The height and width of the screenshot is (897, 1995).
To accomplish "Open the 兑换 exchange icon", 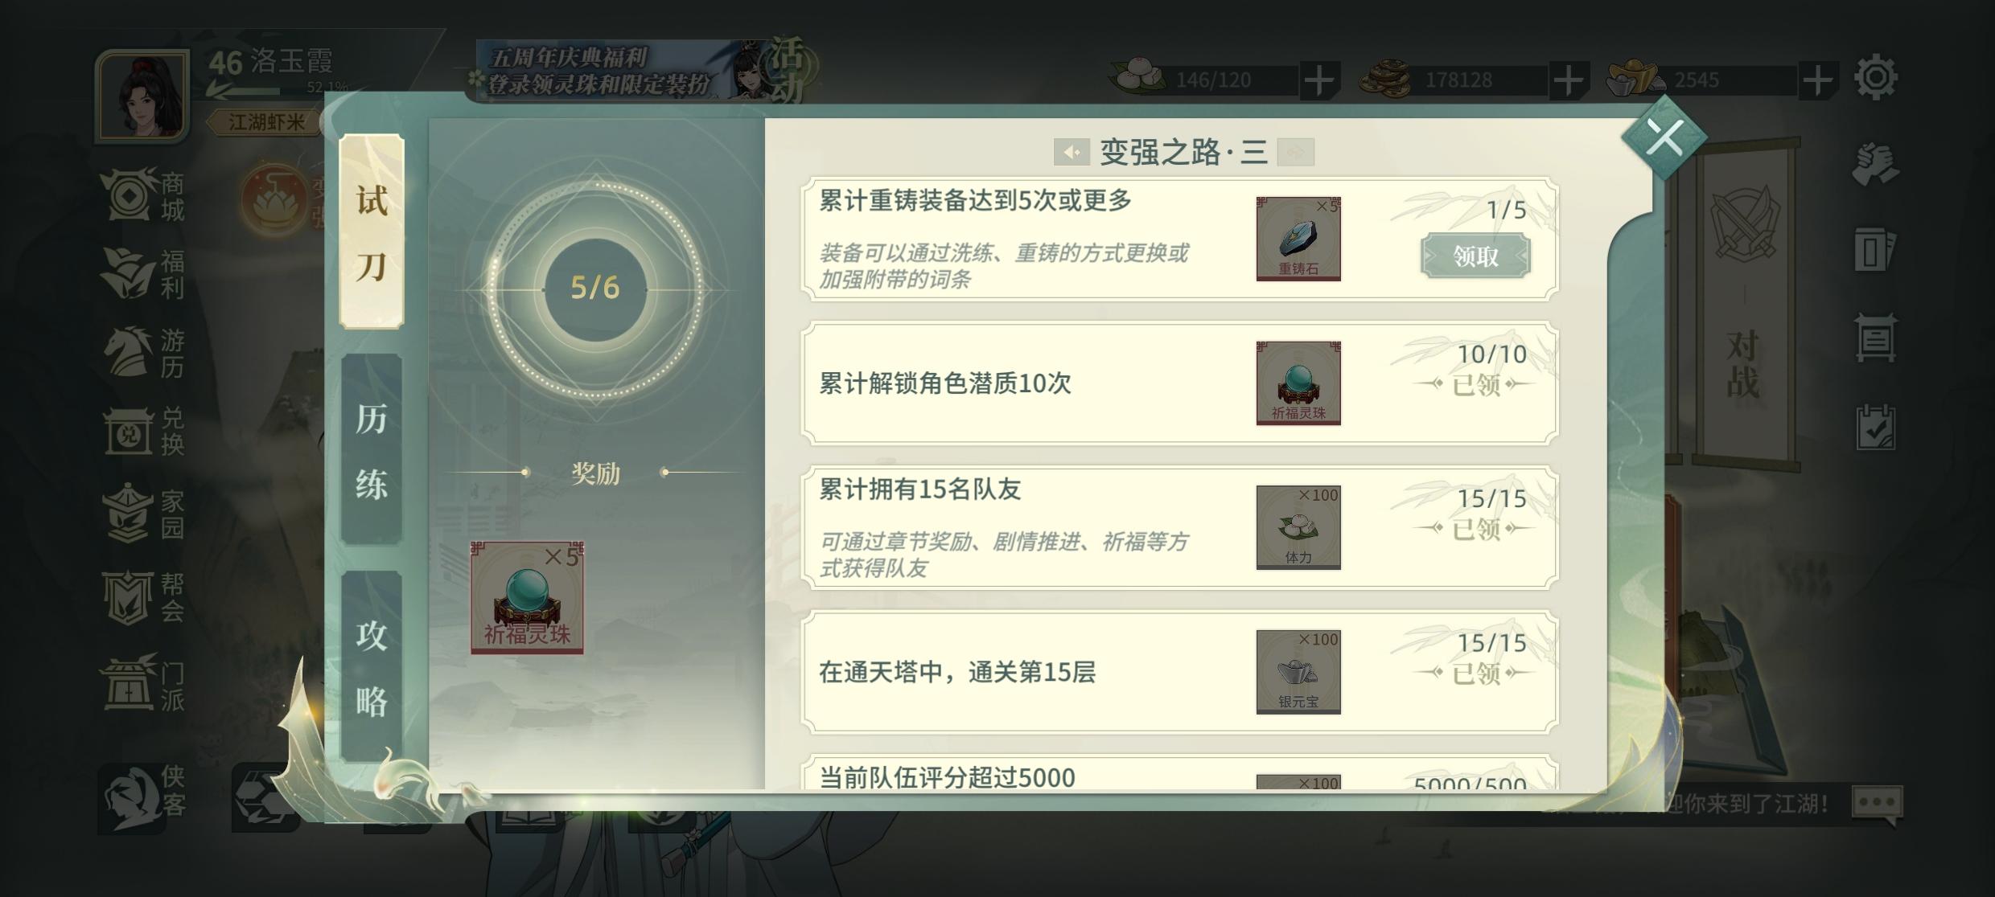I will pyautogui.click(x=143, y=430).
